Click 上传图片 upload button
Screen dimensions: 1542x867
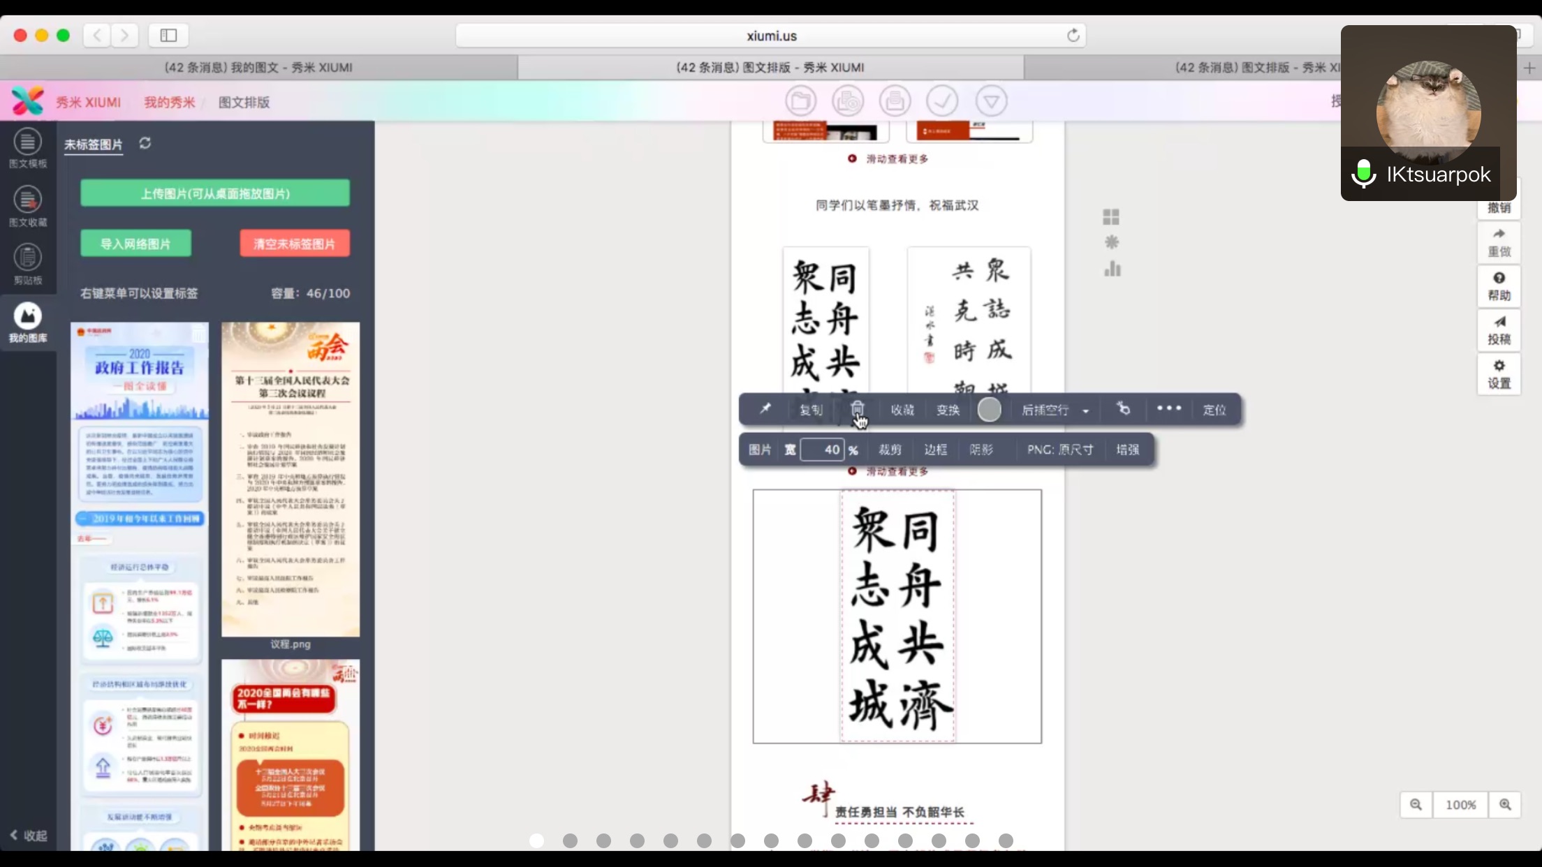[215, 193]
